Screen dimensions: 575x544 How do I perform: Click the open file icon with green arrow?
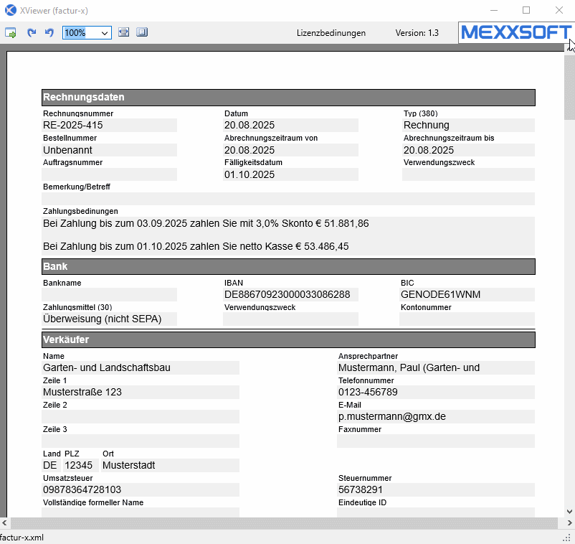click(x=11, y=33)
